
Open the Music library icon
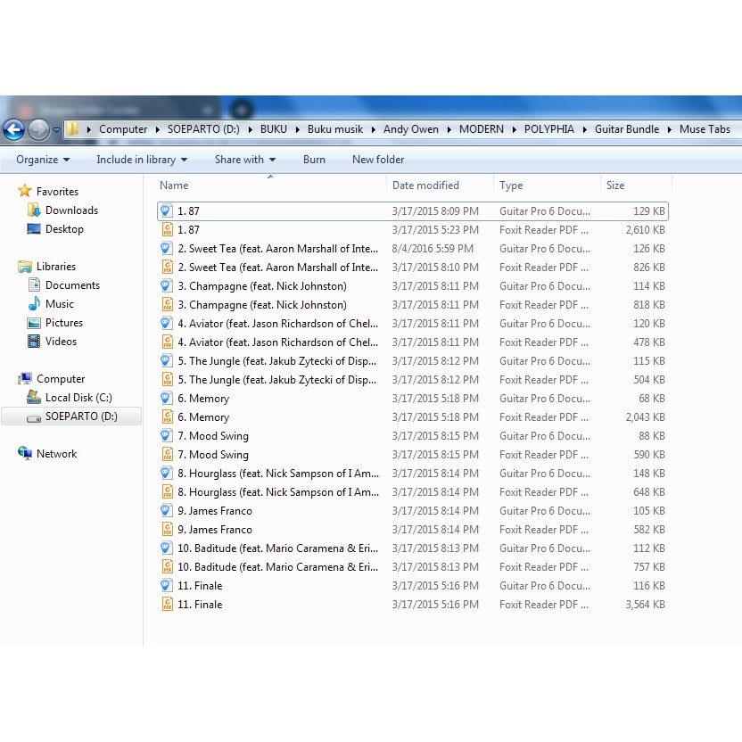pyautogui.click(x=34, y=304)
